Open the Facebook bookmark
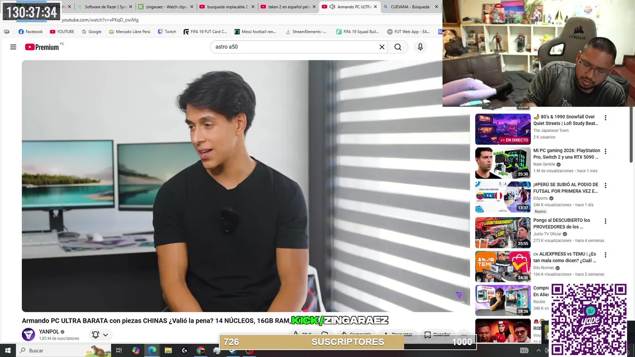Image resolution: width=635 pixels, height=357 pixels. click(x=30, y=32)
